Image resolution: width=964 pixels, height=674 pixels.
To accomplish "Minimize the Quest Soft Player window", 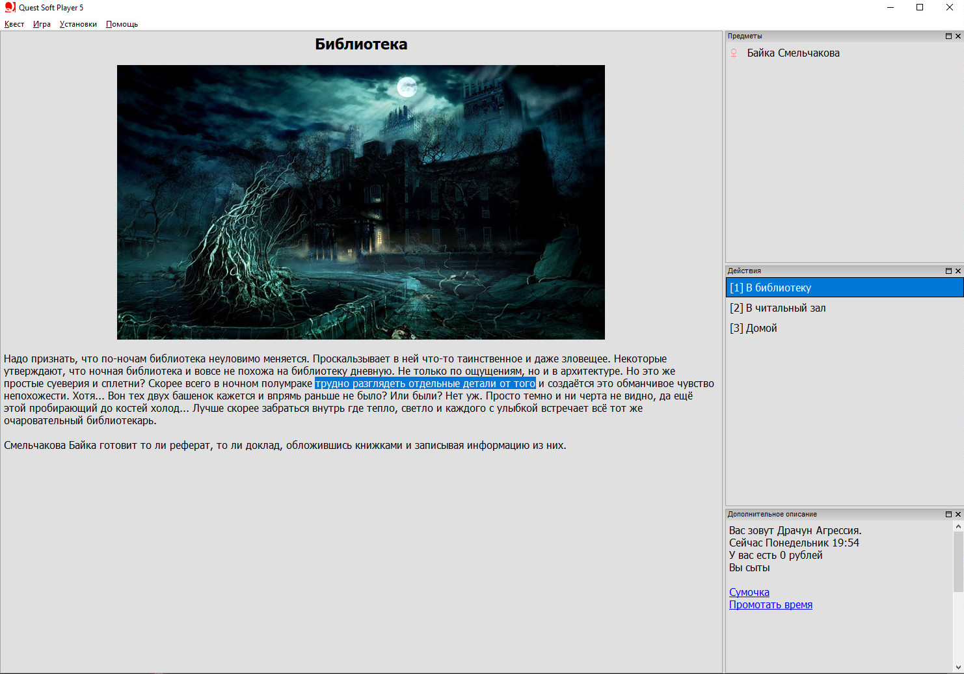I will pyautogui.click(x=890, y=8).
